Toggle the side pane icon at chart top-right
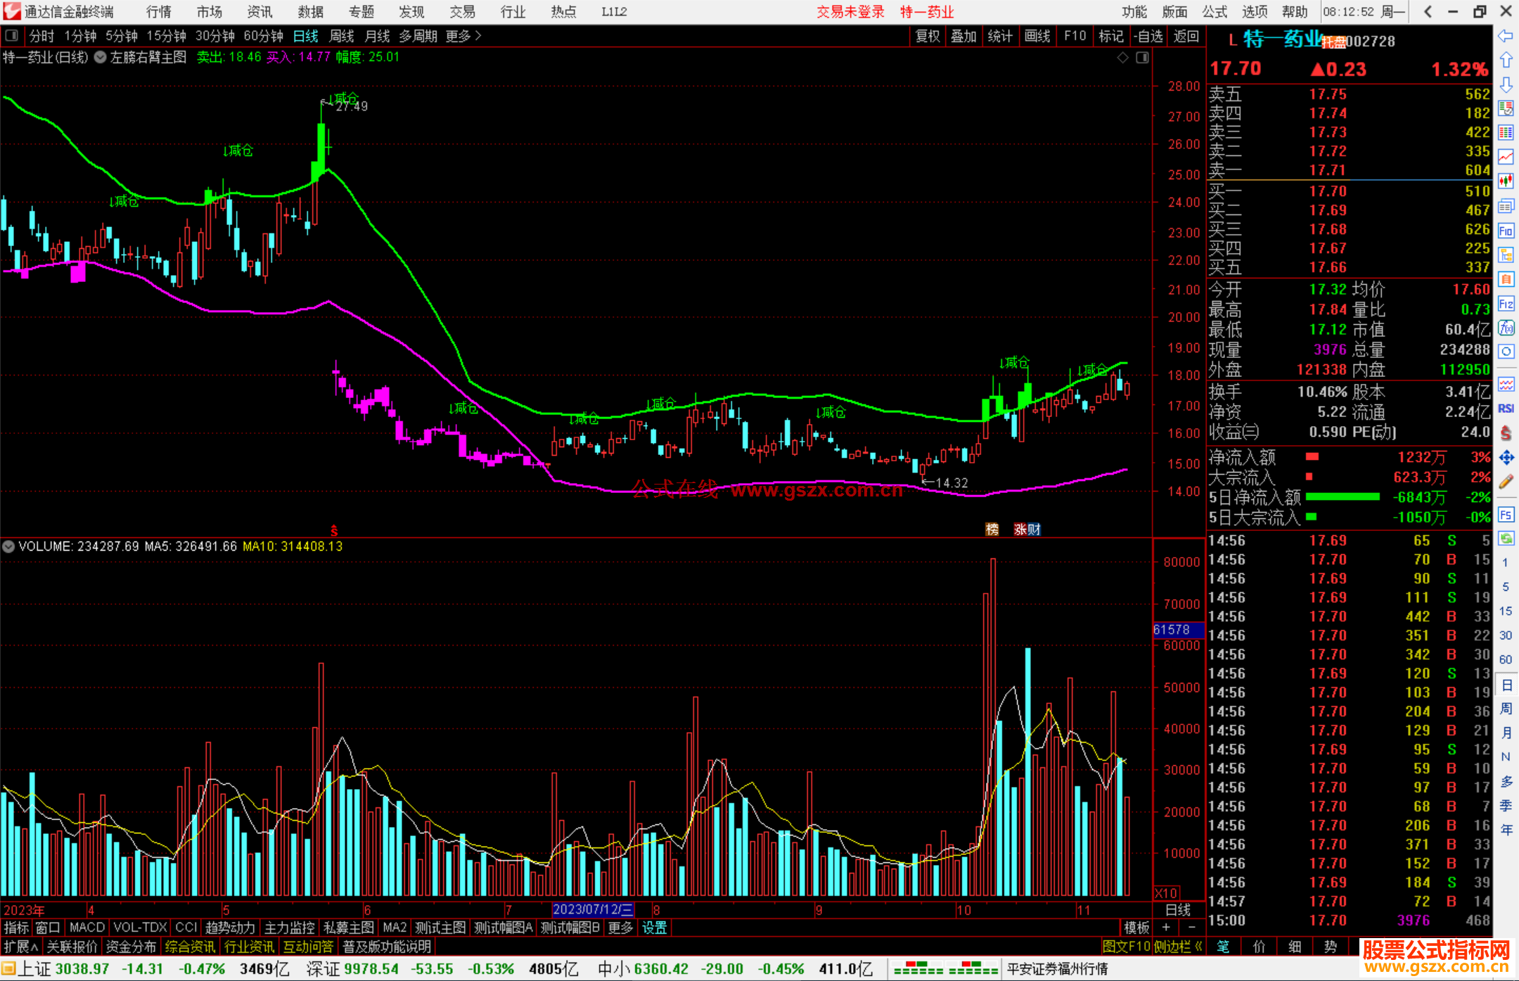Image resolution: width=1519 pixels, height=981 pixels. coord(1143,58)
